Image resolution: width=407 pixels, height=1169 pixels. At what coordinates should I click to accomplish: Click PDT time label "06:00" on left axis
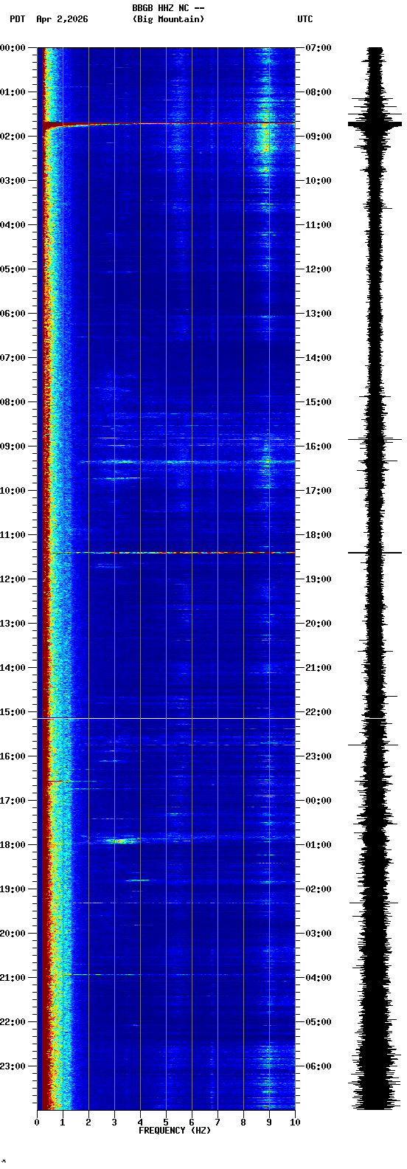tap(13, 314)
